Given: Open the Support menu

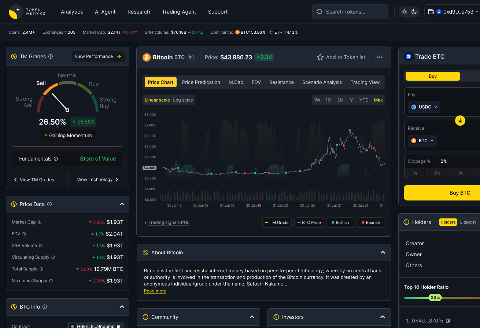Looking at the screenshot, I should (218, 12).
